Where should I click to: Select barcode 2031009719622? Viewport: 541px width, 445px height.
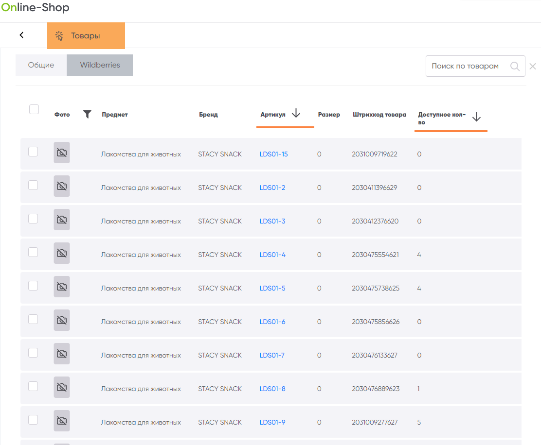tap(374, 154)
